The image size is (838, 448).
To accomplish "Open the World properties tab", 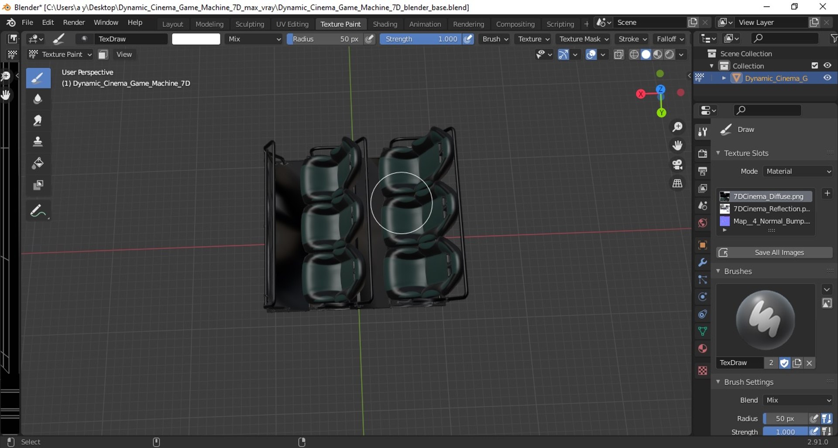I will (x=702, y=223).
